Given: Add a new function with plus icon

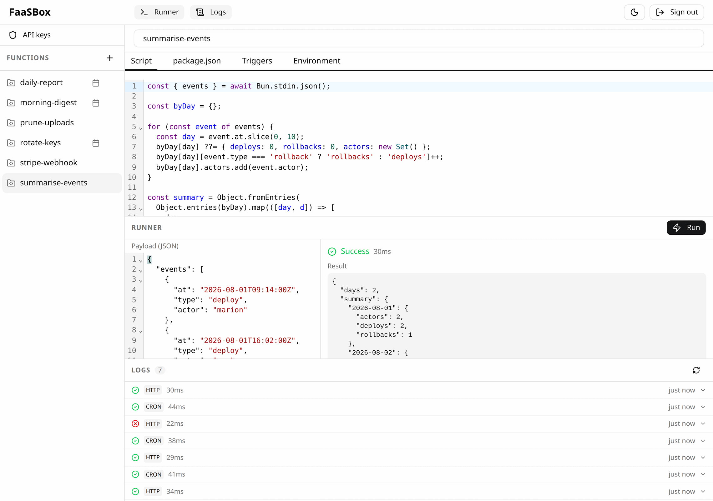Looking at the screenshot, I should point(109,58).
